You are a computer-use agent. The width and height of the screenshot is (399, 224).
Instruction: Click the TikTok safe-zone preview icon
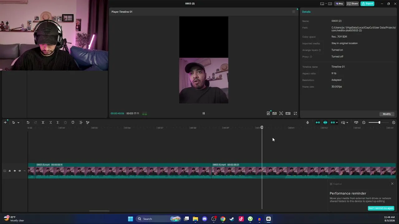[268, 114]
